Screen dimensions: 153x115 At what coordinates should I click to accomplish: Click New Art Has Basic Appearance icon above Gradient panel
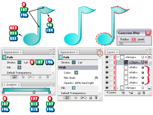[14, 77]
